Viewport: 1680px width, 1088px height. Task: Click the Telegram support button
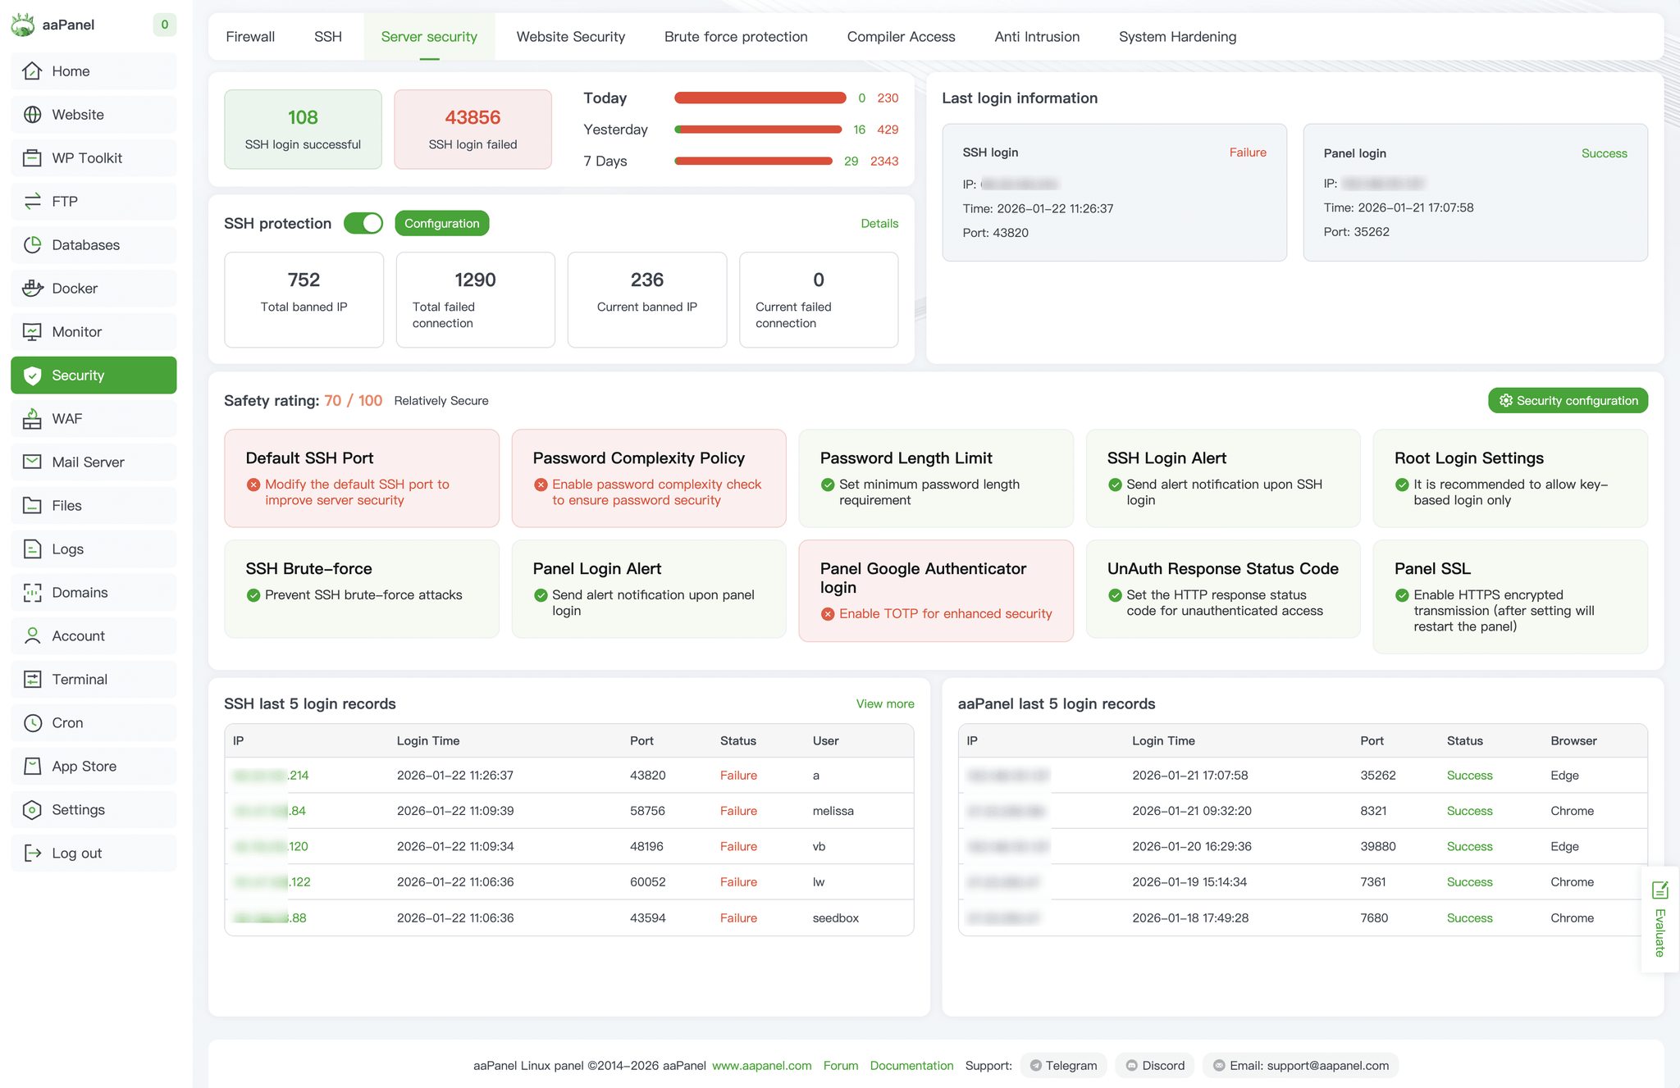point(1063,1065)
